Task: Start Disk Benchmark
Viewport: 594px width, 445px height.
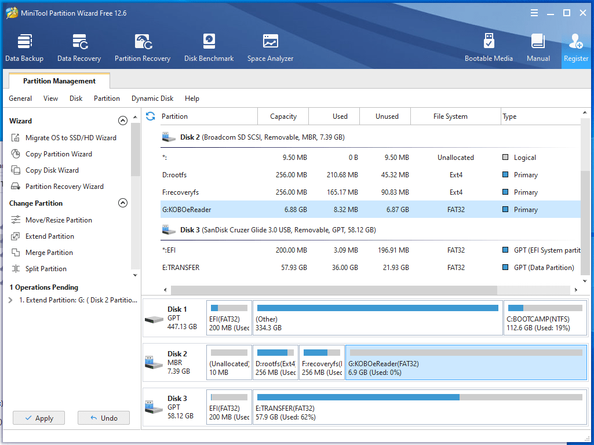Action: click(209, 48)
